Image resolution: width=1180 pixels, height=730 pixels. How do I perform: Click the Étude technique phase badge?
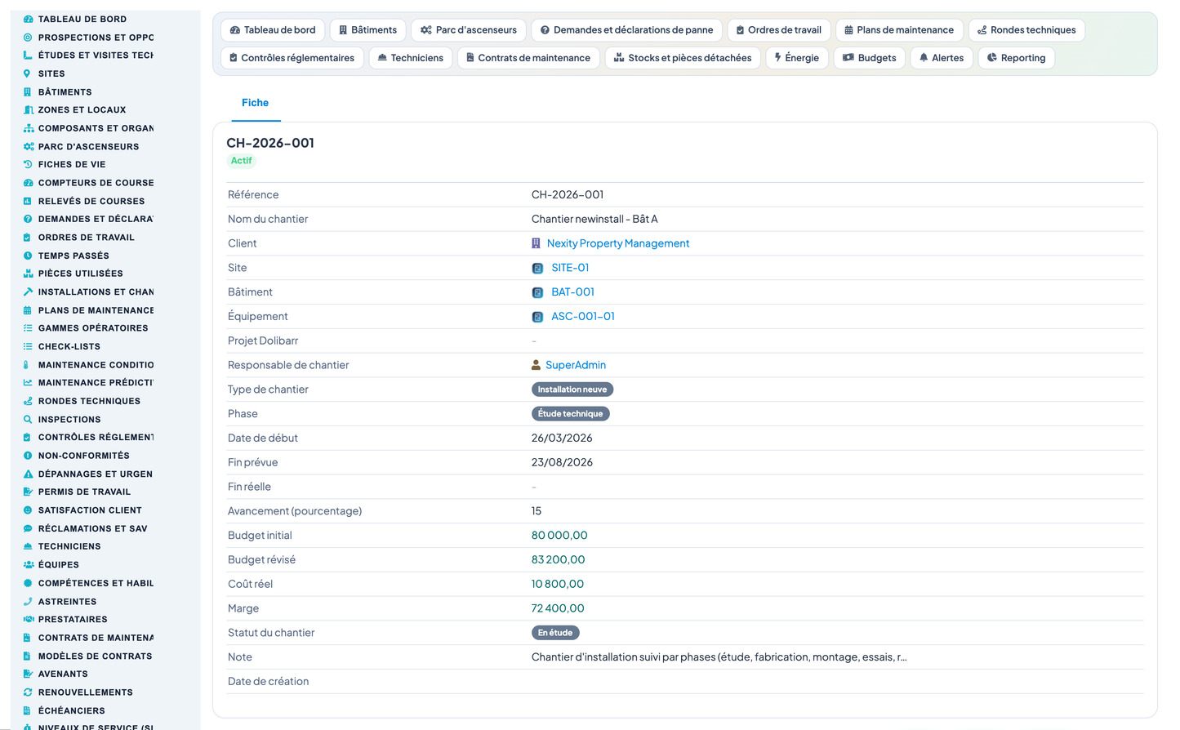point(571,414)
